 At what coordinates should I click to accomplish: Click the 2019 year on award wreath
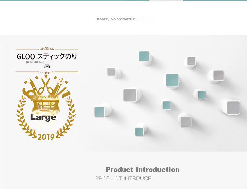point(46,137)
